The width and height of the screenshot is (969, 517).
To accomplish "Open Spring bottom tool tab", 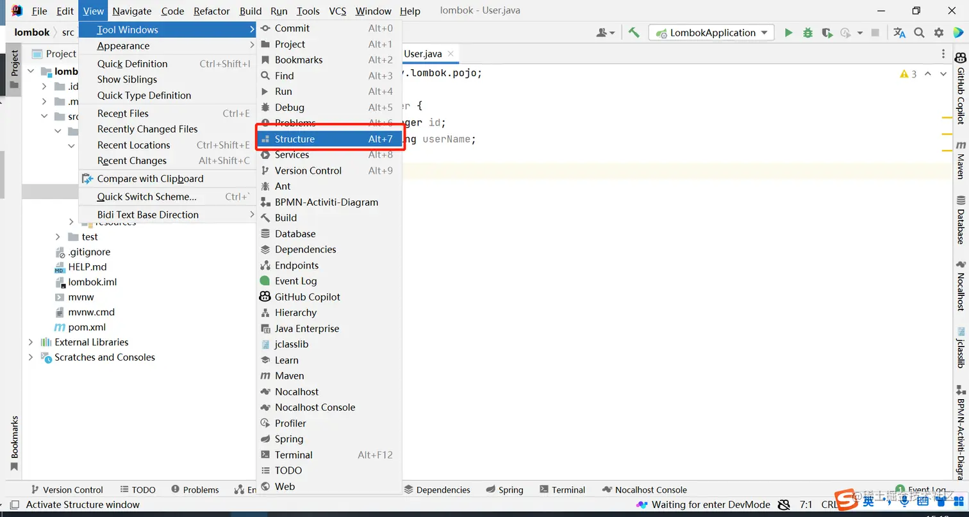I will coord(504,489).
